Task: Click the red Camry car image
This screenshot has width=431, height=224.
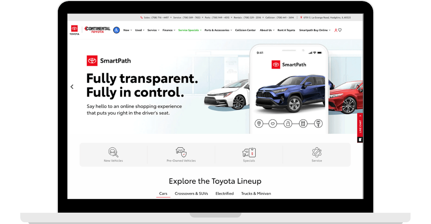Action: click(345, 97)
